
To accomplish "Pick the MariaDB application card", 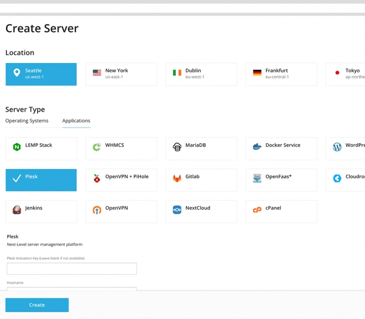I will (201, 149).
